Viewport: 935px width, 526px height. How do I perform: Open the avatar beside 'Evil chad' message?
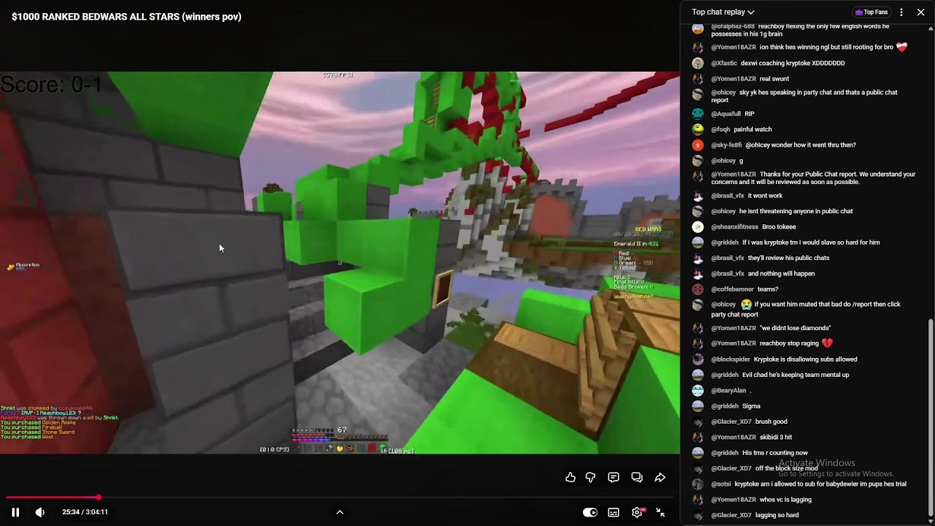pyautogui.click(x=698, y=375)
